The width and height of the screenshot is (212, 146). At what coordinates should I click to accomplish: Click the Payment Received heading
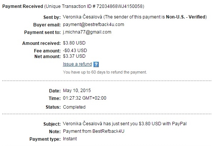click(23, 6)
